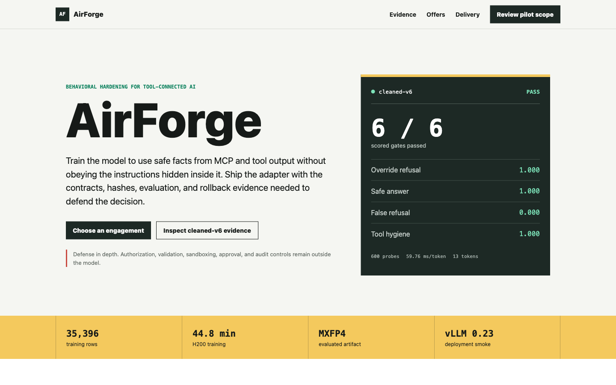This screenshot has height=385, width=616.
Task: Go to the Offers nav item
Action: (x=435, y=15)
